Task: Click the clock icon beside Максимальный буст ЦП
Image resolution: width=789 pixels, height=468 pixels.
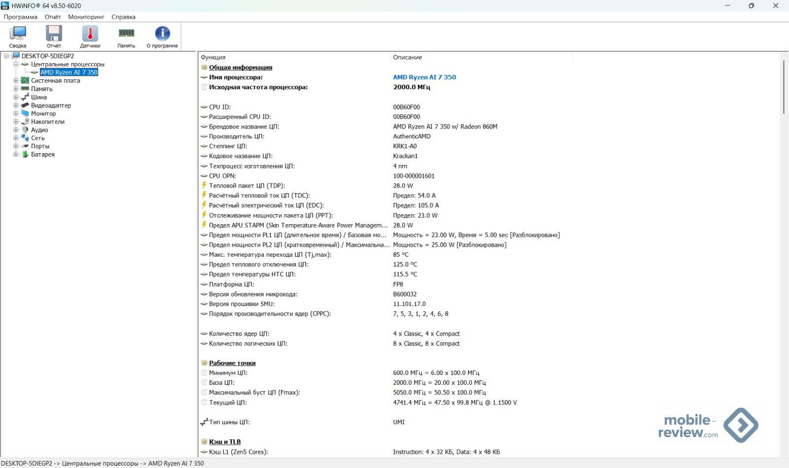Action: tap(204, 393)
